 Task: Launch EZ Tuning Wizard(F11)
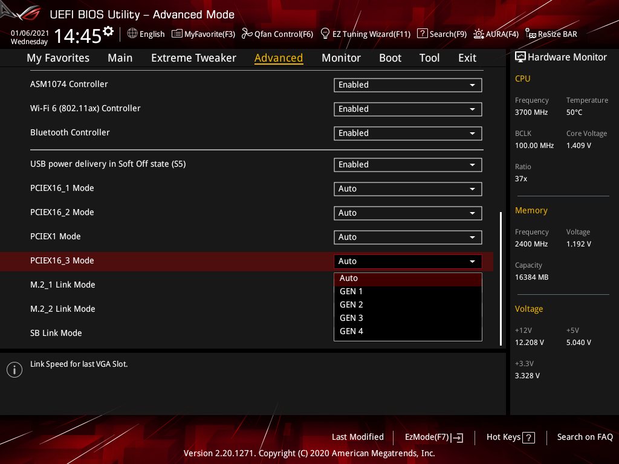coord(366,34)
